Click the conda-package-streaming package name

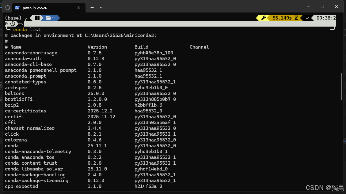pyautogui.click(x=37, y=180)
